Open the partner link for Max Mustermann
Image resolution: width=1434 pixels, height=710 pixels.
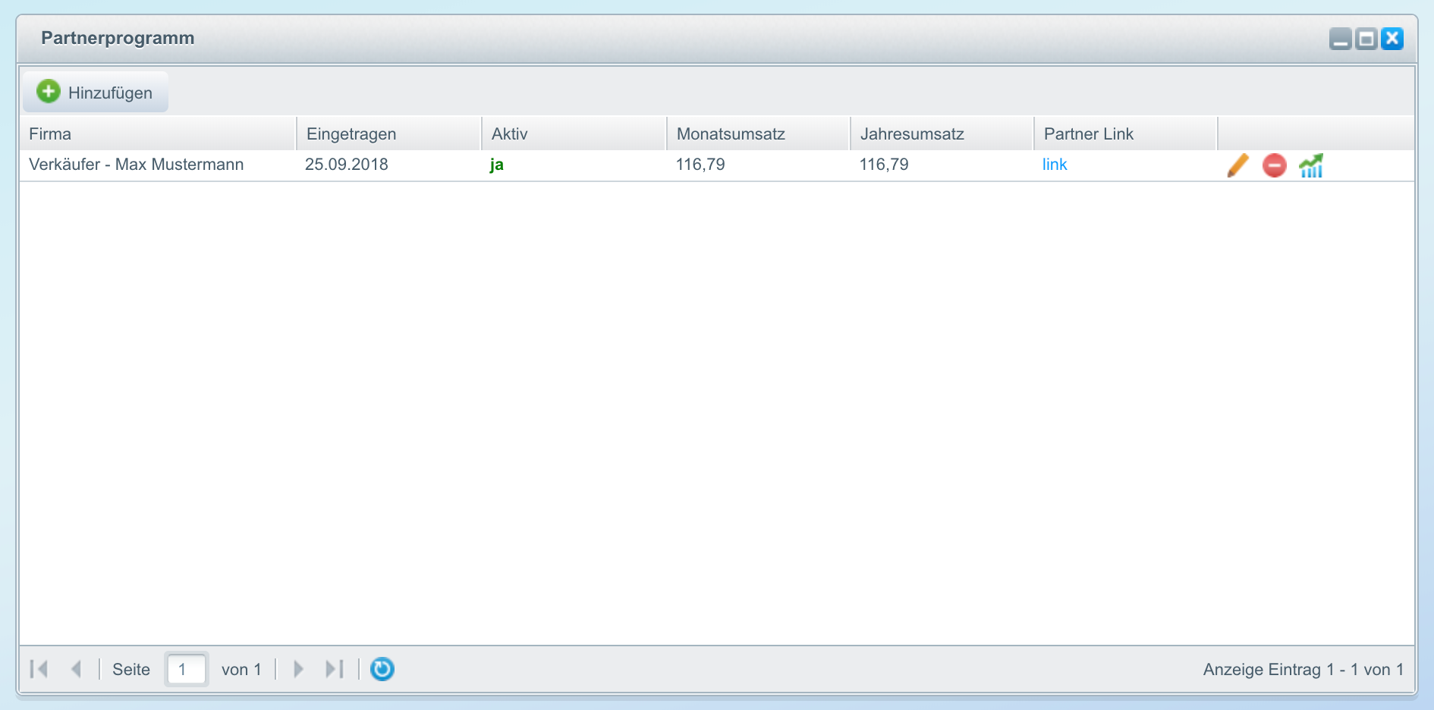click(1055, 165)
